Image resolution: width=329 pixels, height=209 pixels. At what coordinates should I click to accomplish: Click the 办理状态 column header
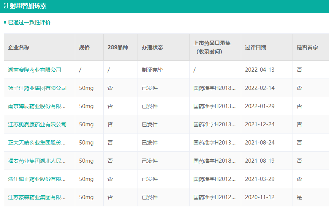(x=152, y=47)
